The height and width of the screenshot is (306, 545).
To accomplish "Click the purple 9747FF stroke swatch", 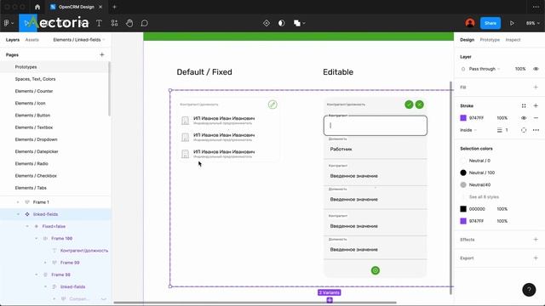I will tap(463, 118).
